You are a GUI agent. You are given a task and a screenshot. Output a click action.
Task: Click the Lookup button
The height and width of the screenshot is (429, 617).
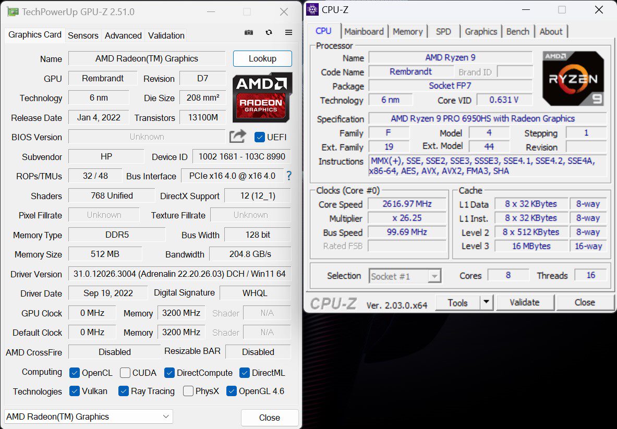click(x=262, y=58)
